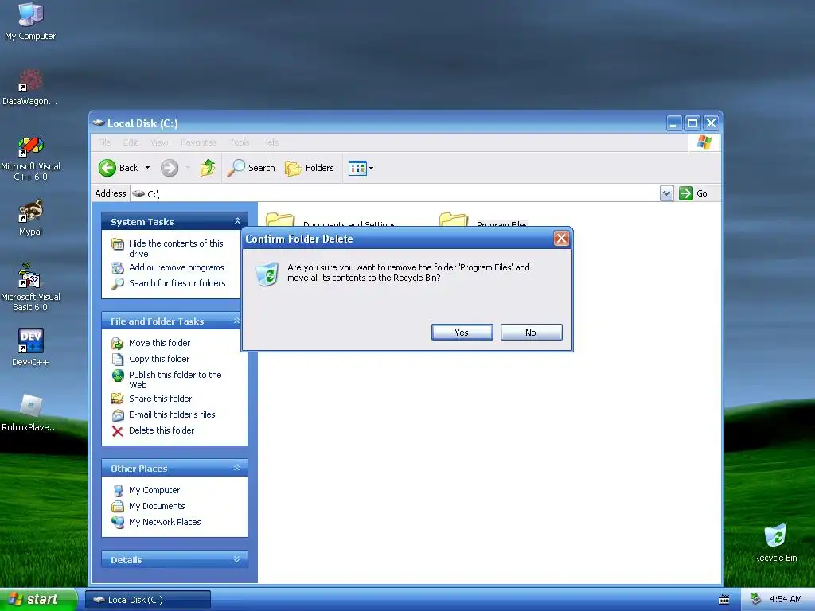Select the DataWagon desktop shortcut

tap(31, 80)
